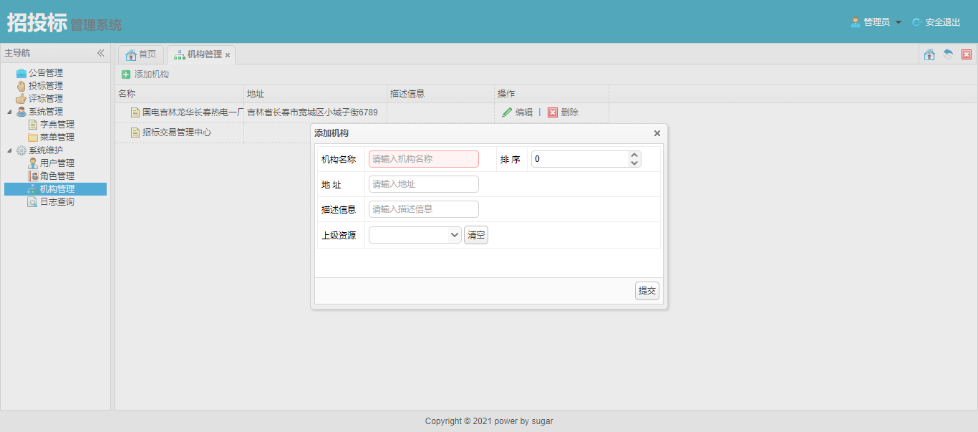Screen dimensions: 978x432
Task: Focus the 描述信息 input field
Action: point(424,209)
